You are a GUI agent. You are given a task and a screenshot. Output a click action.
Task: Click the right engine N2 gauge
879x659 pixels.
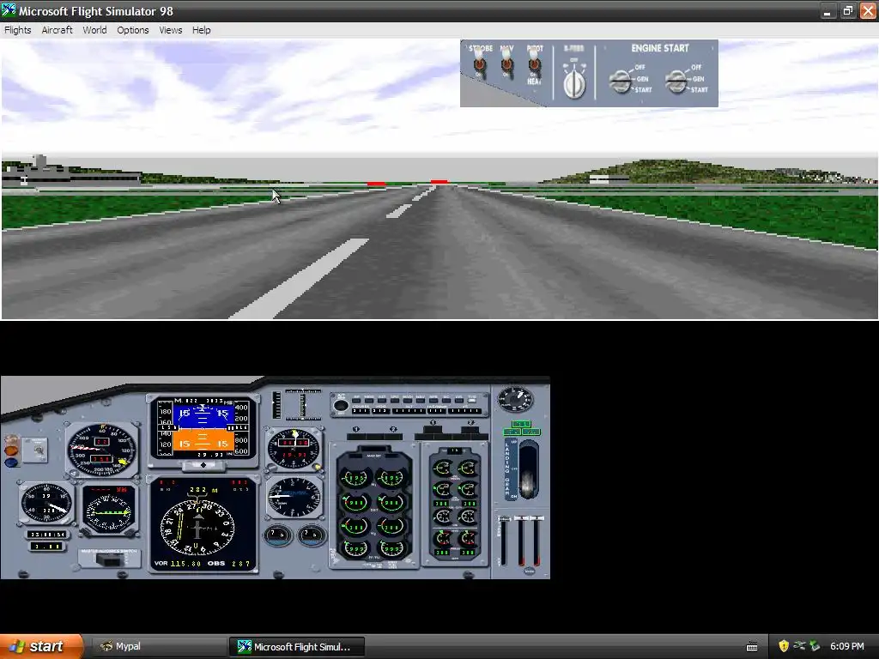(391, 526)
